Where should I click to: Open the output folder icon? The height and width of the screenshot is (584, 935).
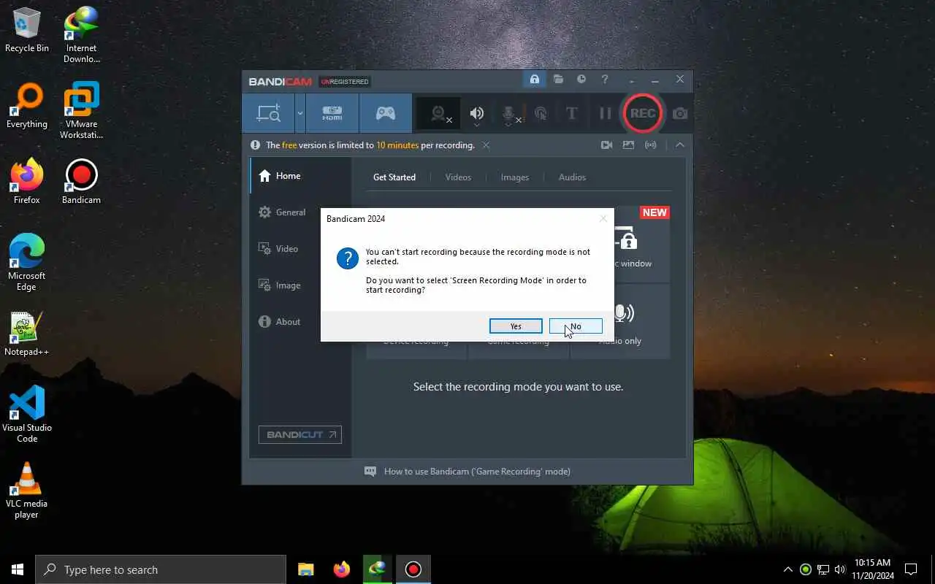[x=558, y=79]
